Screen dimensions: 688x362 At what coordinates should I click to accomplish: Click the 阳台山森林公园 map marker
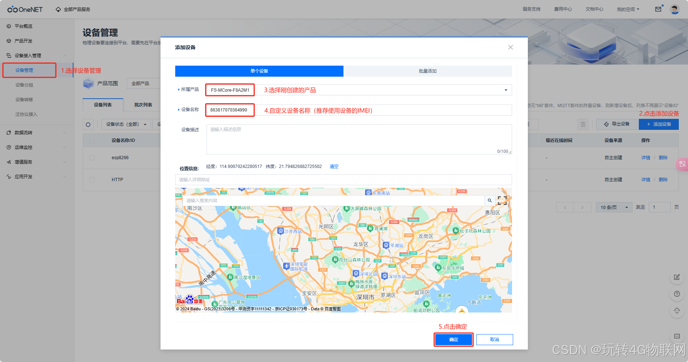pos(335,259)
